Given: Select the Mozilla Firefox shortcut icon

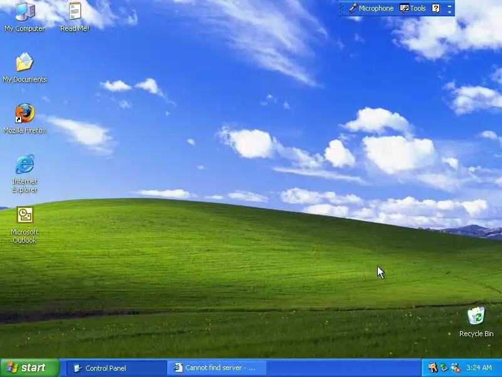Looking at the screenshot, I should click(x=24, y=118).
